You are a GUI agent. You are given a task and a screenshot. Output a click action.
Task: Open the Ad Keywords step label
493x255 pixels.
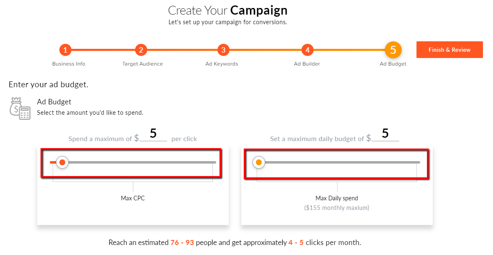click(x=222, y=64)
